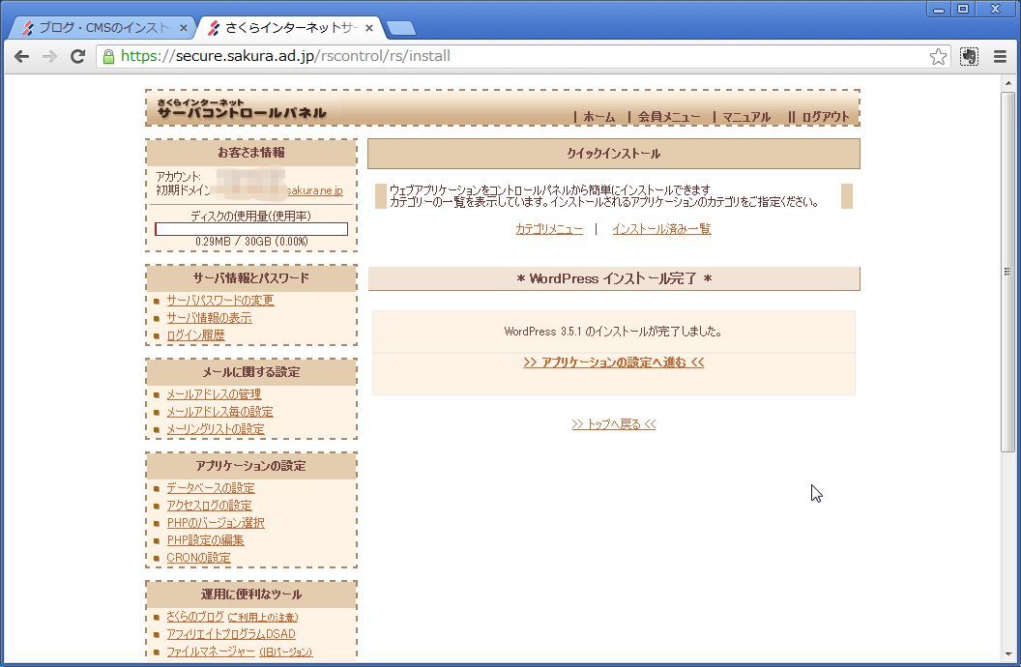Click 0.29MB / 30GB usage text
Image resolution: width=1021 pixels, height=667 pixels.
pos(251,242)
